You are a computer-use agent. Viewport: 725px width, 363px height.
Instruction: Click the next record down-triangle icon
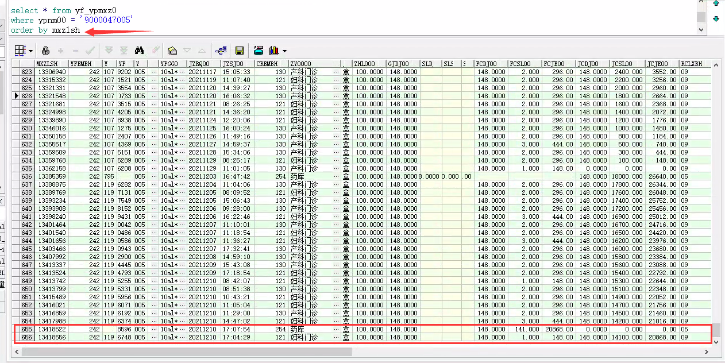(x=187, y=51)
